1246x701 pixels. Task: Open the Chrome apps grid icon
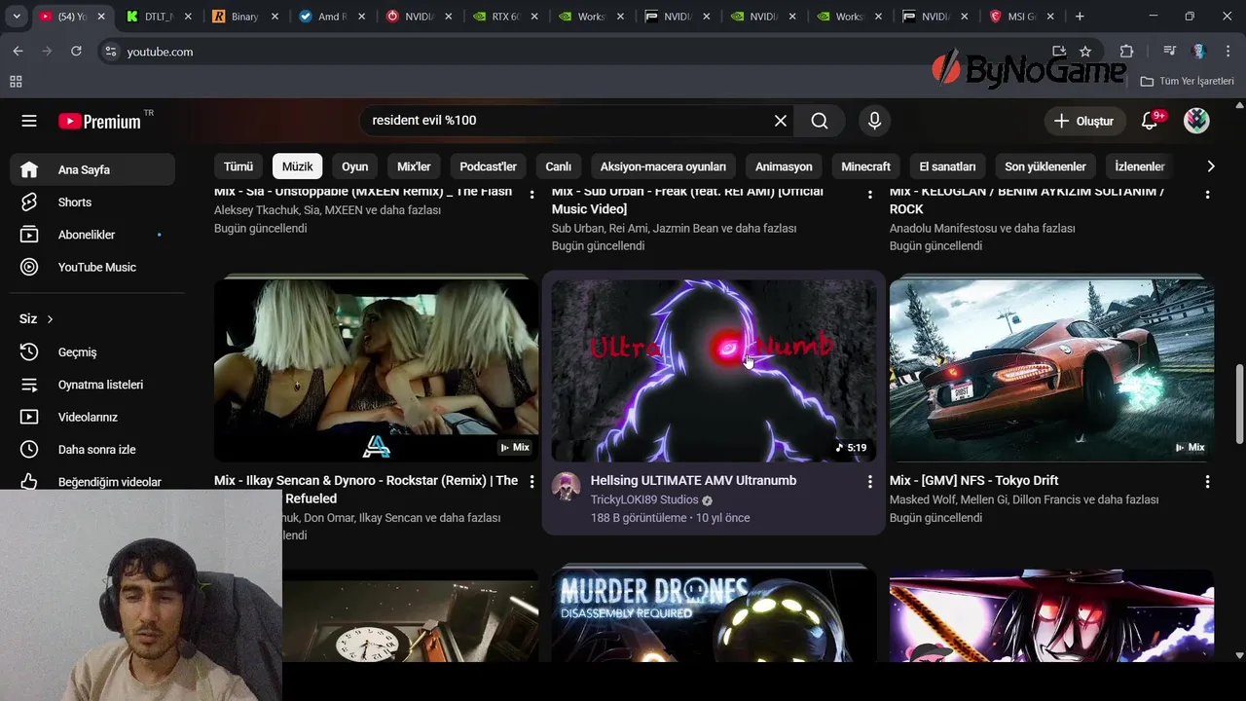16,82
